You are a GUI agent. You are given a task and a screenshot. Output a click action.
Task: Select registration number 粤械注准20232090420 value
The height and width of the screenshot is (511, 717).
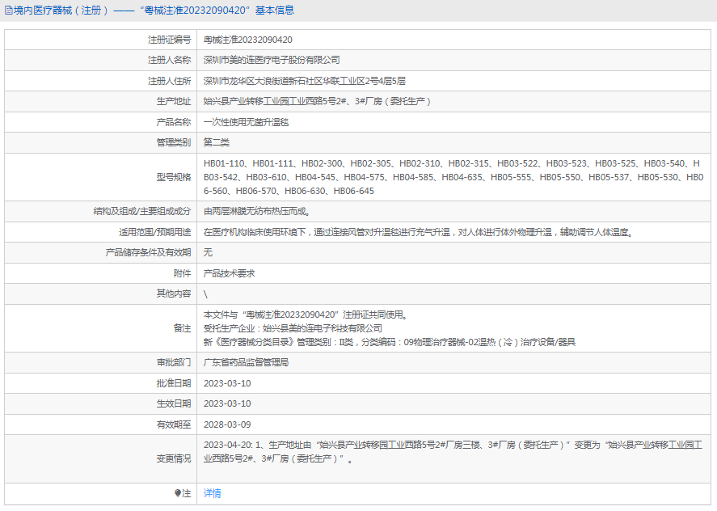pyautogui.click(x=248, y=40)
